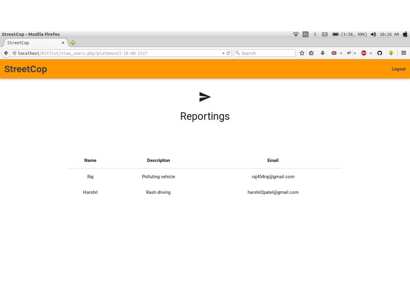Open the Firefox hamburger menu

click(x=404, y=53)
